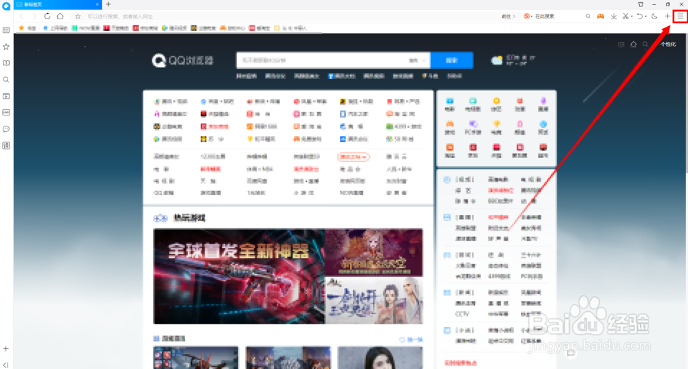The height and width of the screenshot is (369, 688).
Task: Bookmark this page with the star icon
Action: [x=78, y=16]
